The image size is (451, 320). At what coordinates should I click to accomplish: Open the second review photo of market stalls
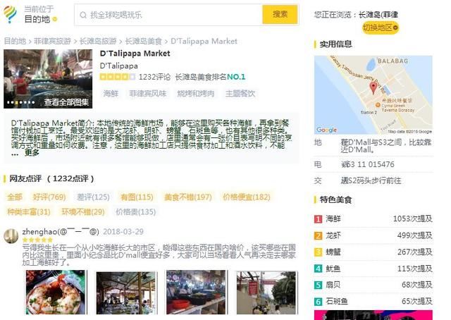click(127, 293)
